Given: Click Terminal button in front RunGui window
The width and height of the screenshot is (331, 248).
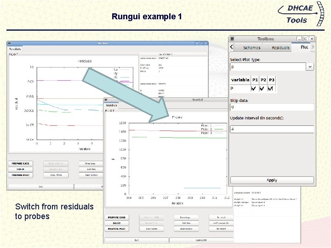Looking at the screenshot, I should [x=221, y=217].
